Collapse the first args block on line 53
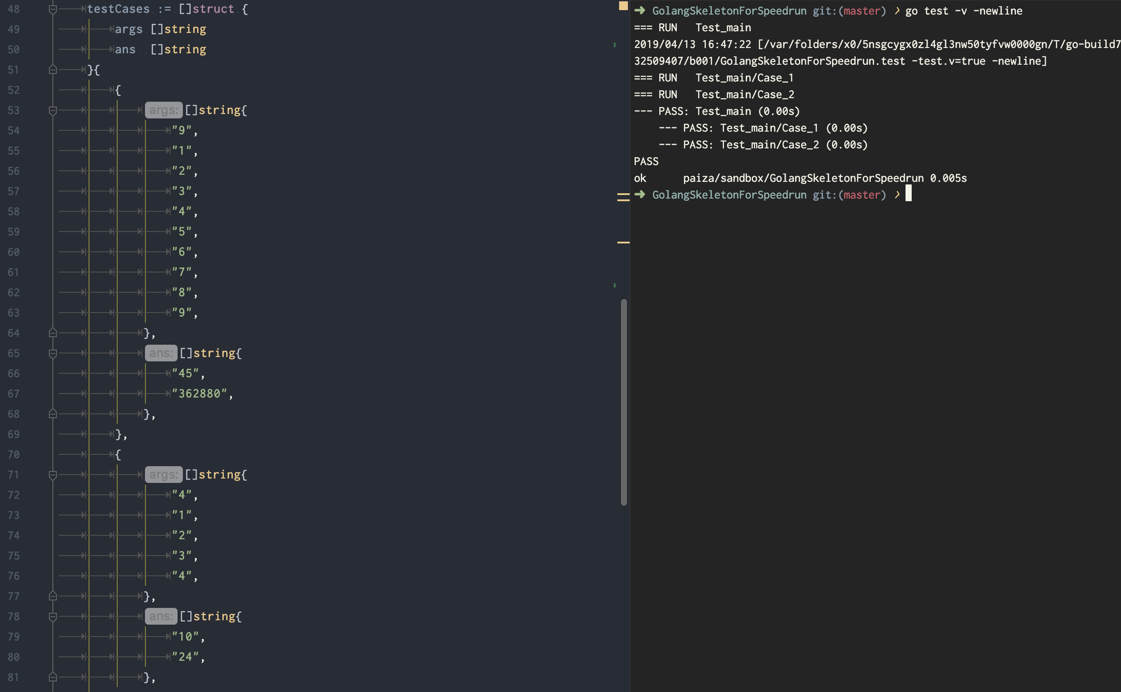The height and width of the screenshot is (692, 1121). pos(53,110)
